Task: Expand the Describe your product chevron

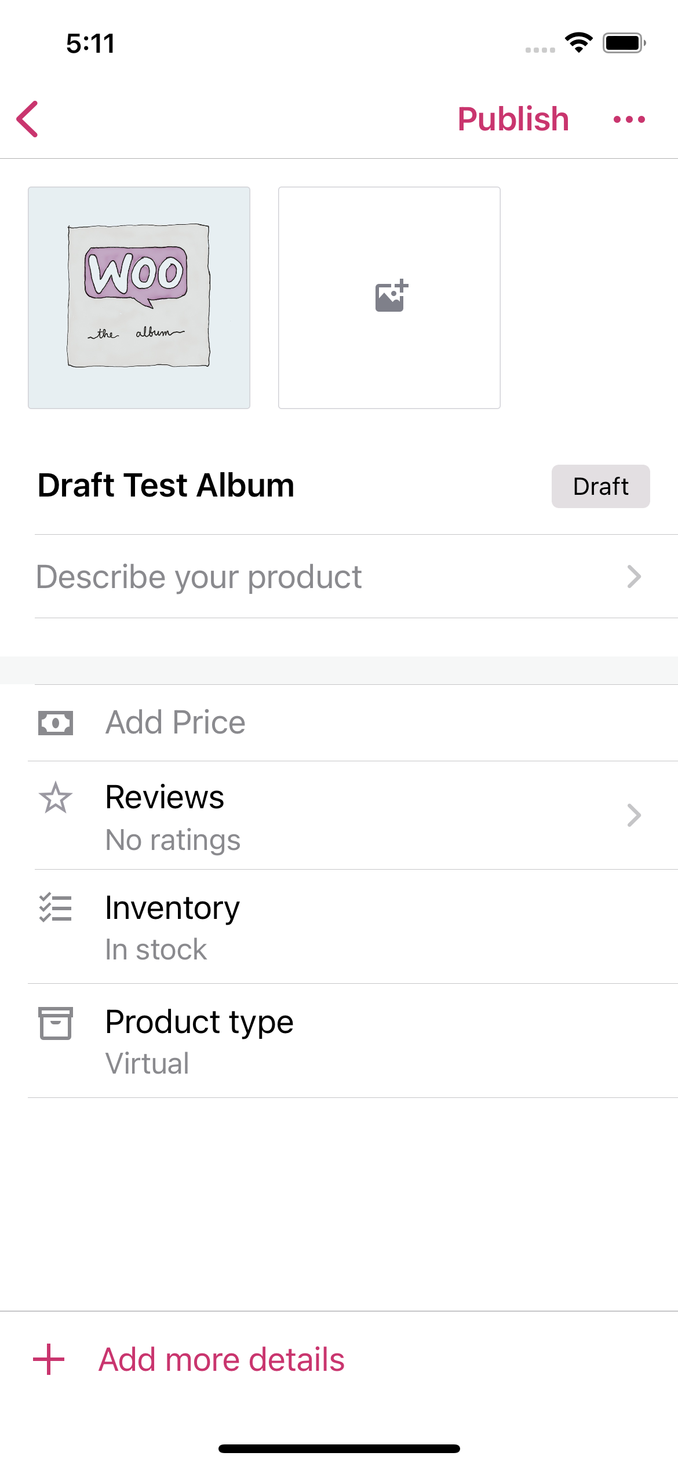Action: coord(634,576)
